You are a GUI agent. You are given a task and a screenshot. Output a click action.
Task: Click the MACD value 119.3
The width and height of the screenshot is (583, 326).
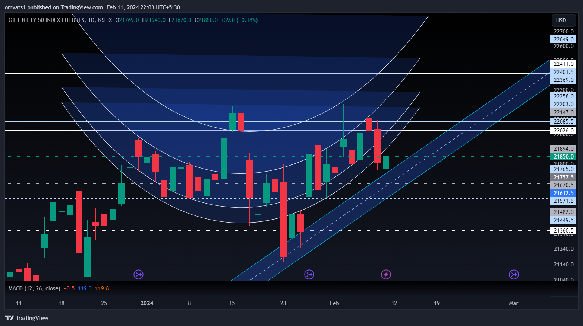pos(85,288)
